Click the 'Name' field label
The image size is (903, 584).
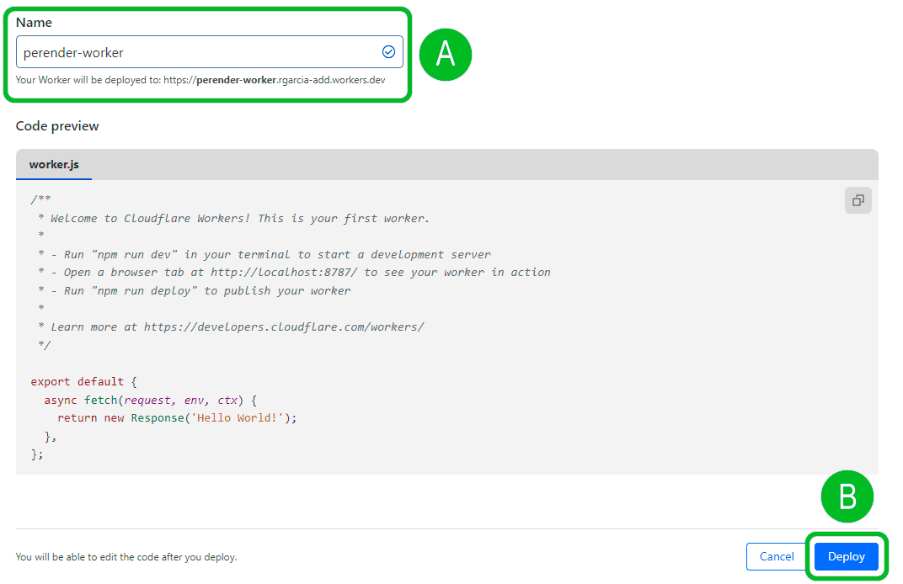click(x=34, y=23)
